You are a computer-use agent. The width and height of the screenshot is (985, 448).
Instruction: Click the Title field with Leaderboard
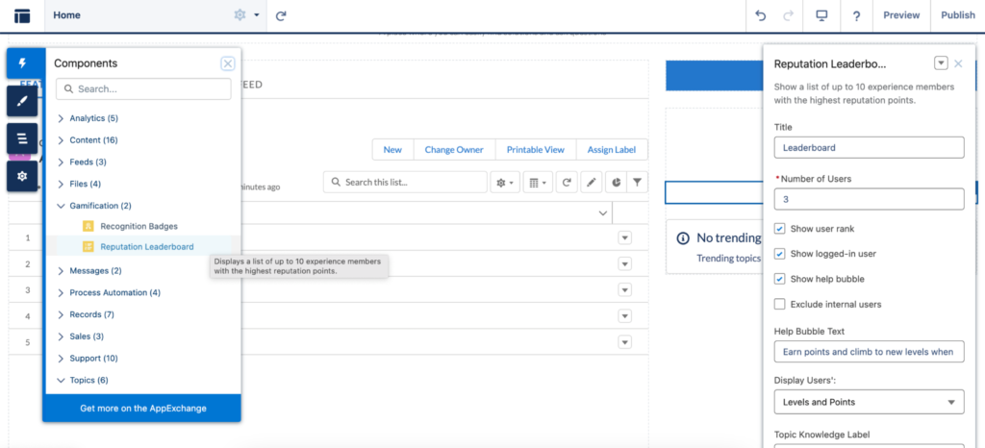870,147
